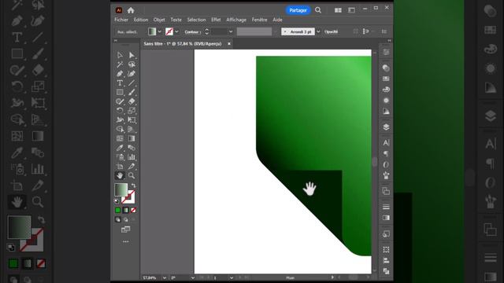Choose the Lasso tool
This screenshot has height=283, width=504.
[x=132, y=64]
